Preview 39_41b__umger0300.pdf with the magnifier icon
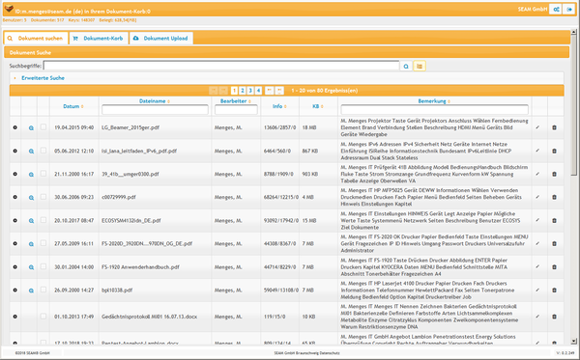The height and width of the screenshot is (360, 580). coord(31,175)
